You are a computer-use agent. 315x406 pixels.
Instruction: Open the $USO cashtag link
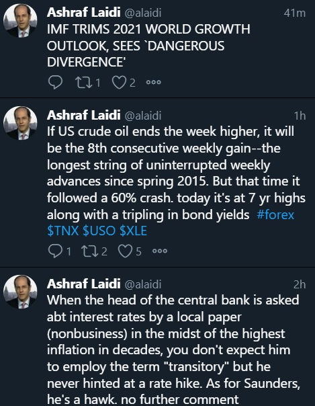tap(99, 231)
